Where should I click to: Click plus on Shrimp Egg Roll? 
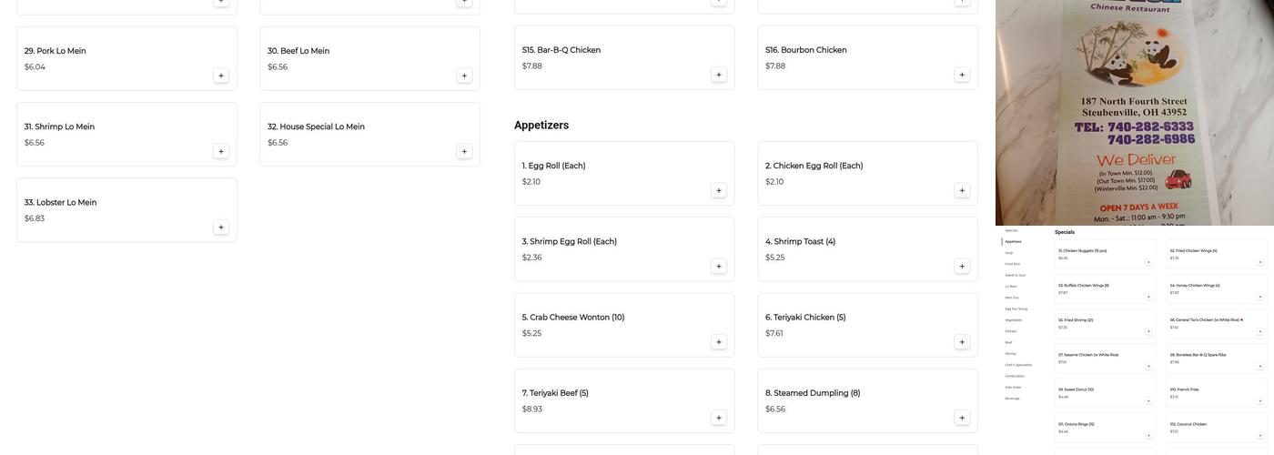[719, 267]
